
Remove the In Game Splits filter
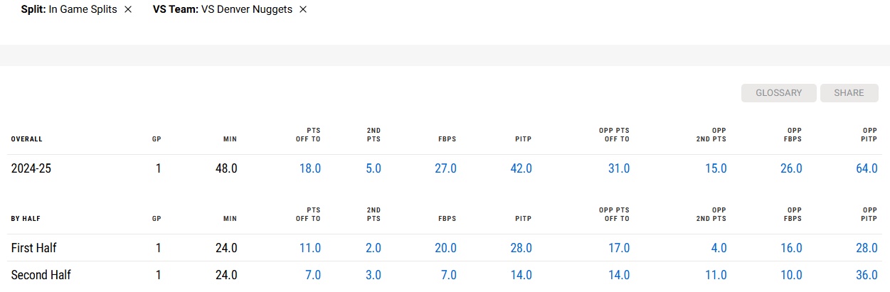[x=128, y=9]
